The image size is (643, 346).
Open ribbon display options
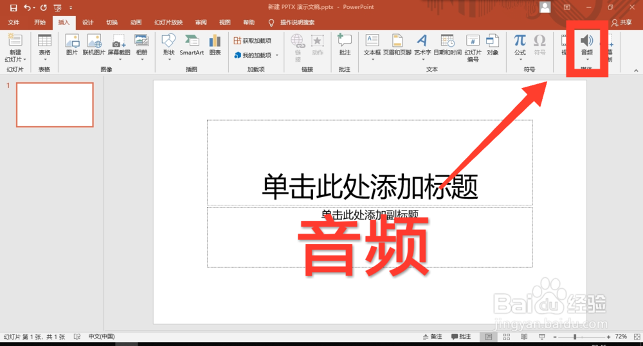[x=566, y=7]
